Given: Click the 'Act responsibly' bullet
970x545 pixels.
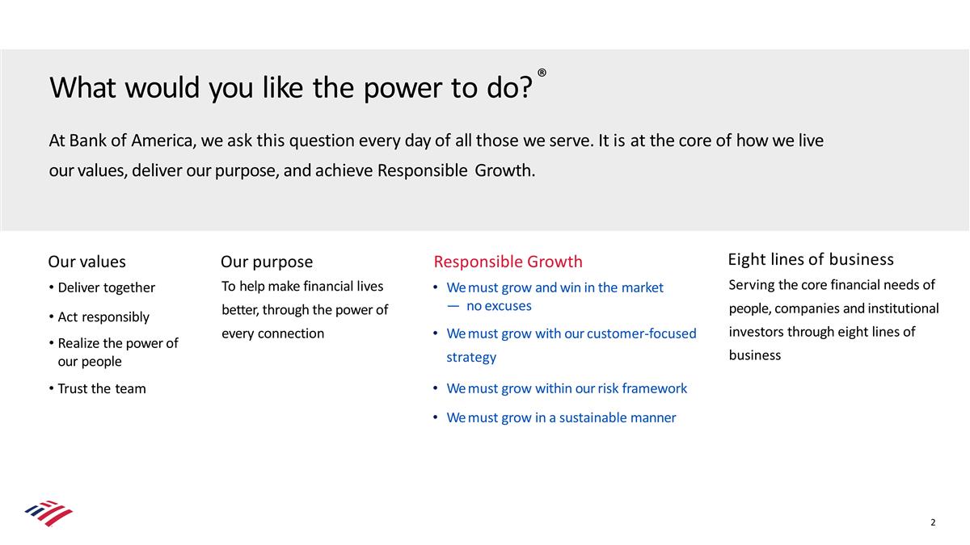Looking at the screenshot, I should tap(103, 317).
